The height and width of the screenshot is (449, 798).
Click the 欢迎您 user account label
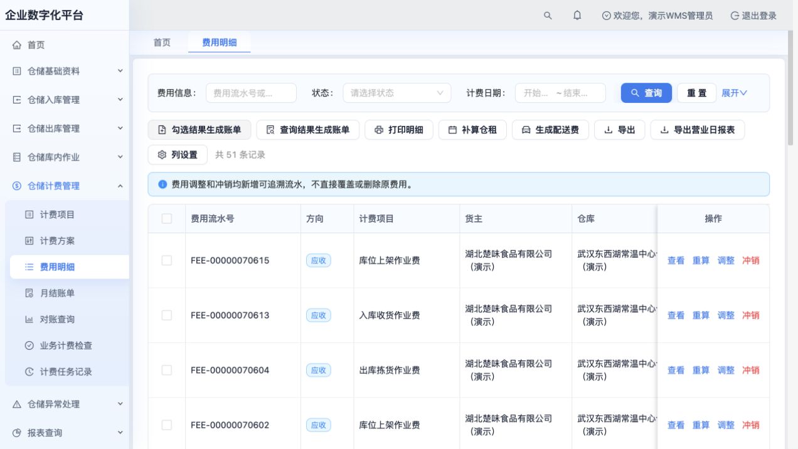point(657,16)
